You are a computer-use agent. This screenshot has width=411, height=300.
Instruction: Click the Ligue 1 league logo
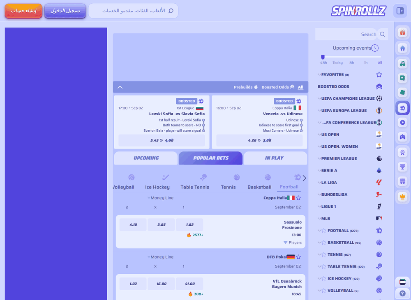[x=379, y=206]
